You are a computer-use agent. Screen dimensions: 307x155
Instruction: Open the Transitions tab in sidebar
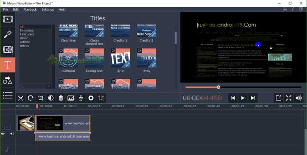click(x=8, y=50)
